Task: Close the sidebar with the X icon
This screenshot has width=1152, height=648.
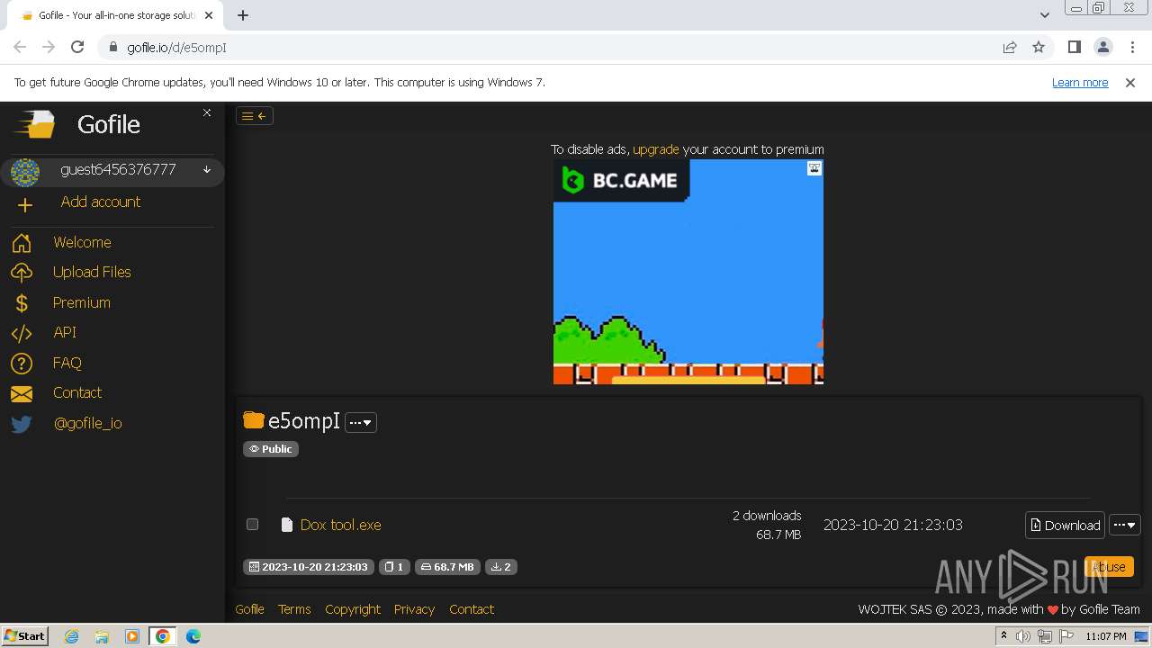Action: (x=207, y=112)
